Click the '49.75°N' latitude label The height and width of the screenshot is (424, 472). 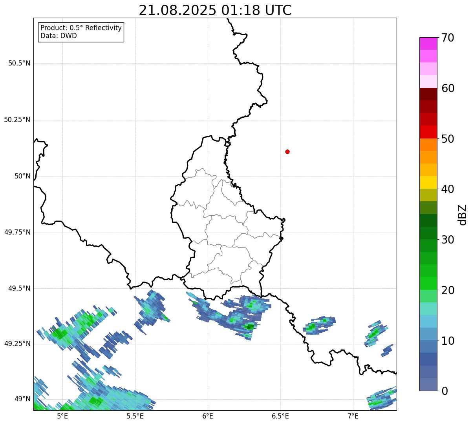(x=17, y=232)
